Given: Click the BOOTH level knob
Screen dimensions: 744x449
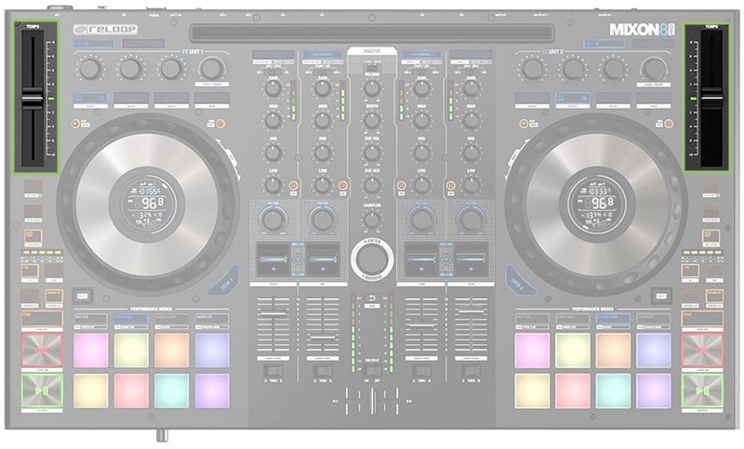Looking at the screenshot, I should click(x=372, y=121).
